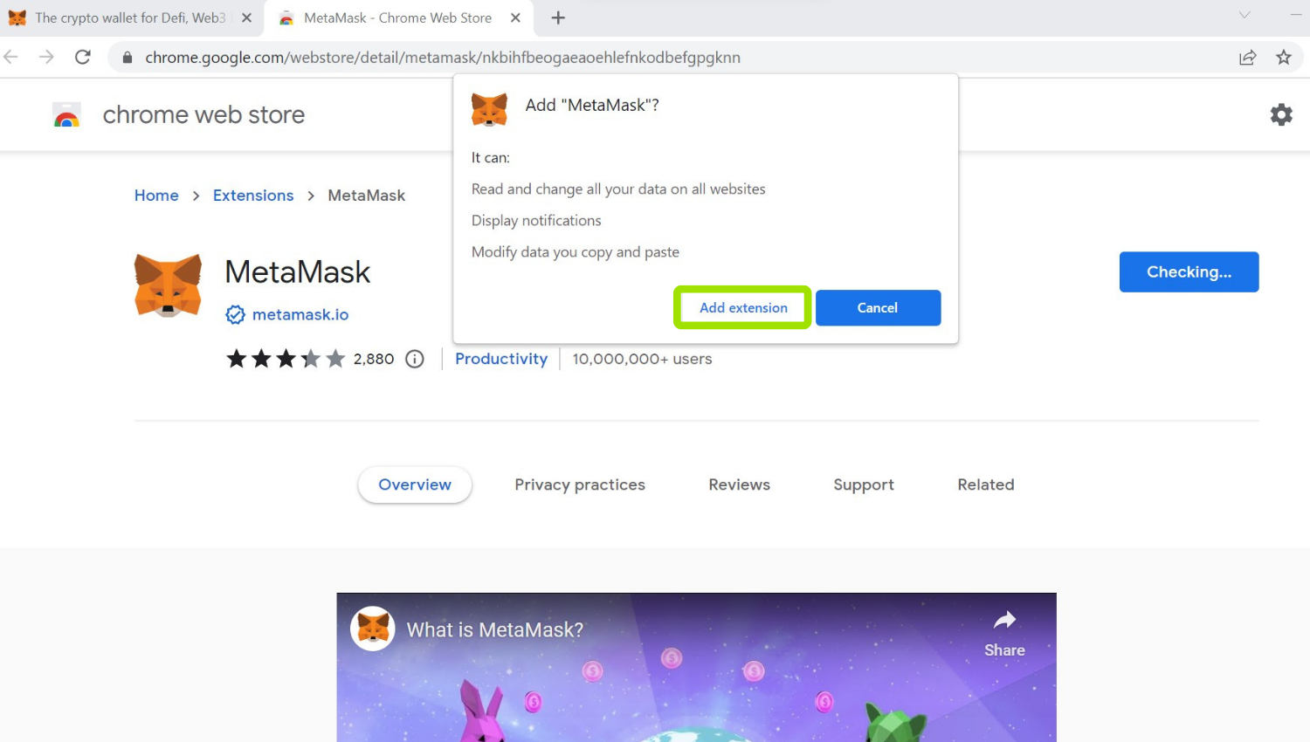Image resolution: width=1310 pixels, height=742 pixels.
Task: Play the What is MetaMask video thumbnail
Action: point(696,668)
